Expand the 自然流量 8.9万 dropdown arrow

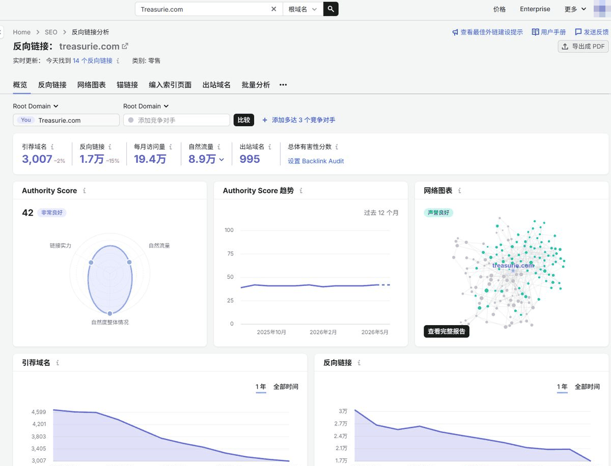coord(221,159)
